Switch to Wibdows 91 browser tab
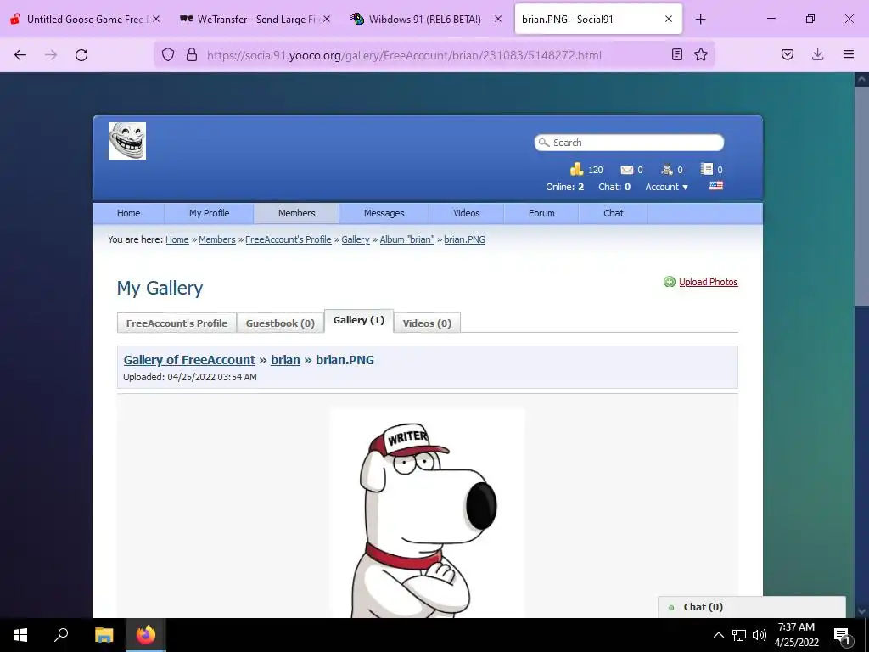 pos(425,19)
